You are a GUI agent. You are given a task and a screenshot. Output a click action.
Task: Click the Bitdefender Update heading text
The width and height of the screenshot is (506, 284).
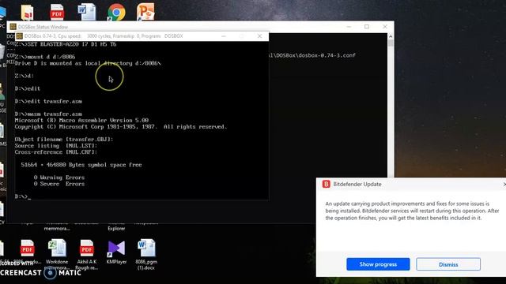tap(357, 184)
